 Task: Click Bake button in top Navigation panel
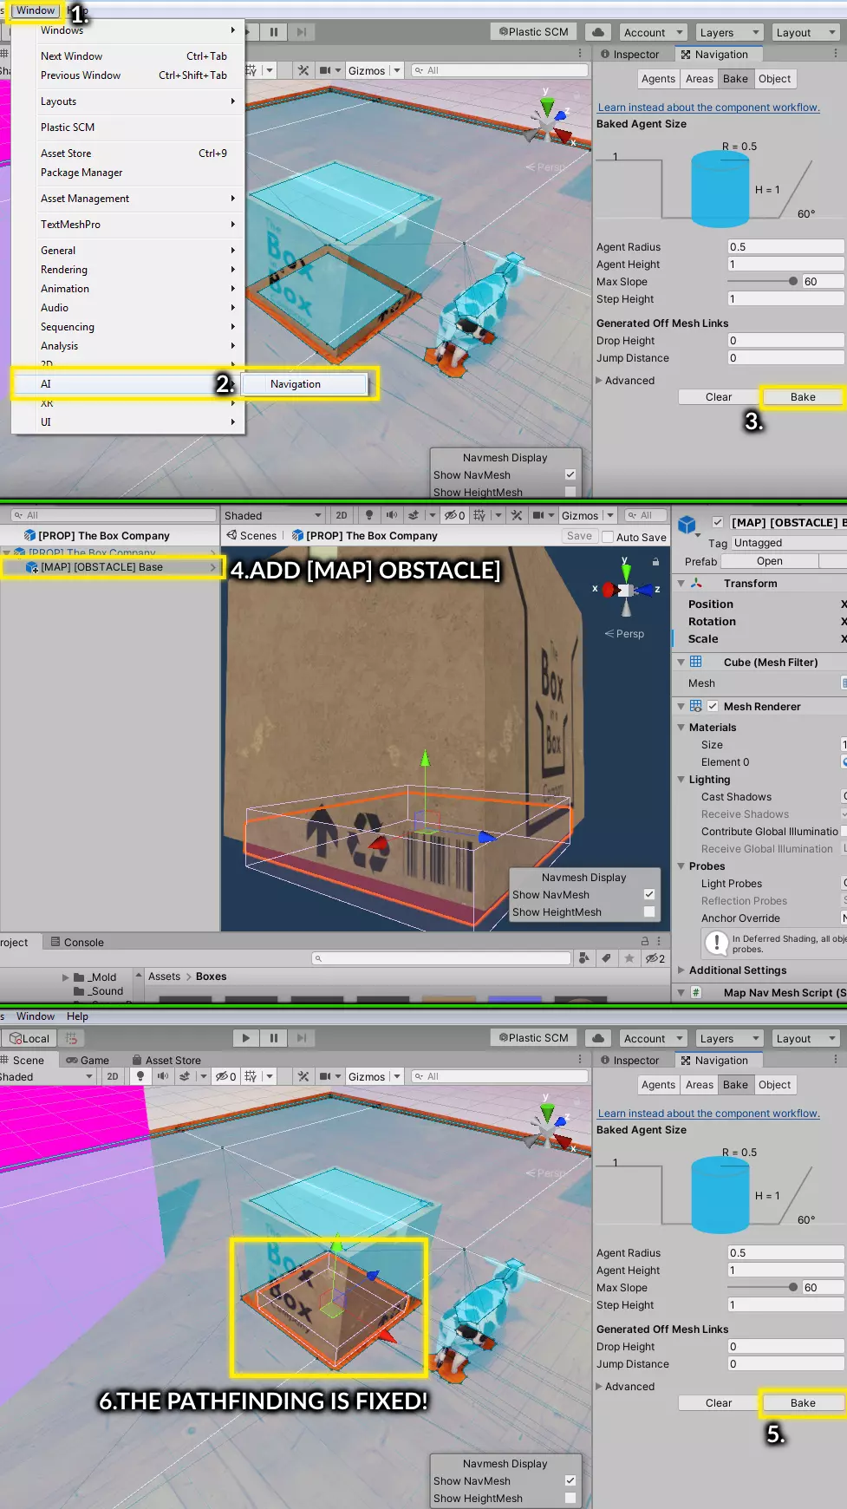click(803, 396)
